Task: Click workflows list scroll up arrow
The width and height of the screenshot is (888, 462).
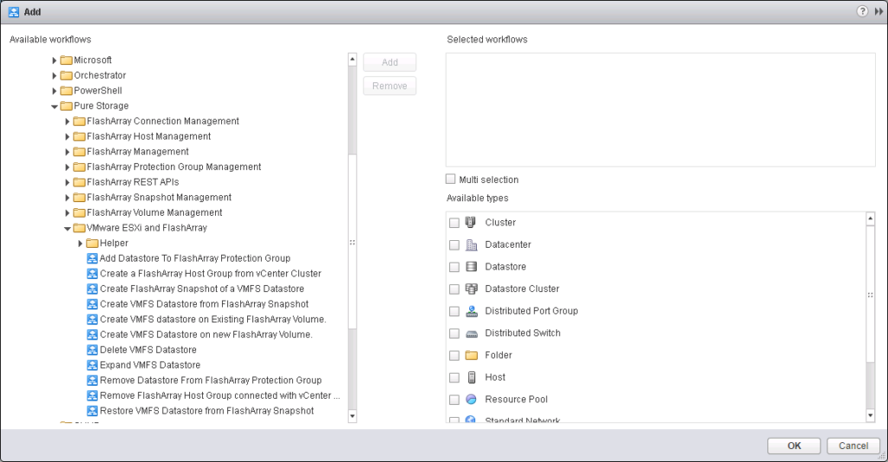Action: click(352, 59)
